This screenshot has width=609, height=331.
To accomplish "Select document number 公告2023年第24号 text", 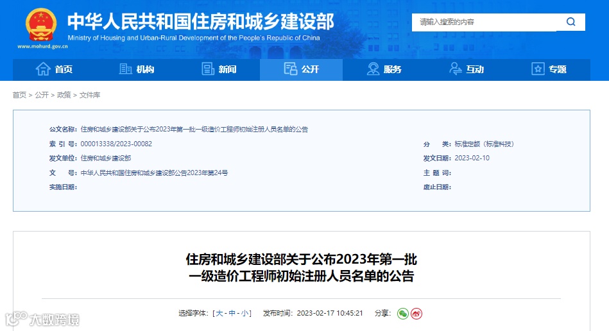I will pyautogui.click(x=201, y=173).
